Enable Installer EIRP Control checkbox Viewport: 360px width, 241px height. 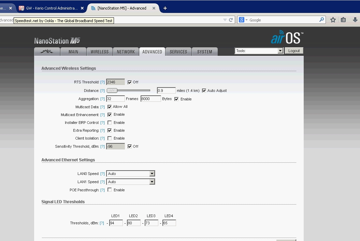[x=110, y=123]
